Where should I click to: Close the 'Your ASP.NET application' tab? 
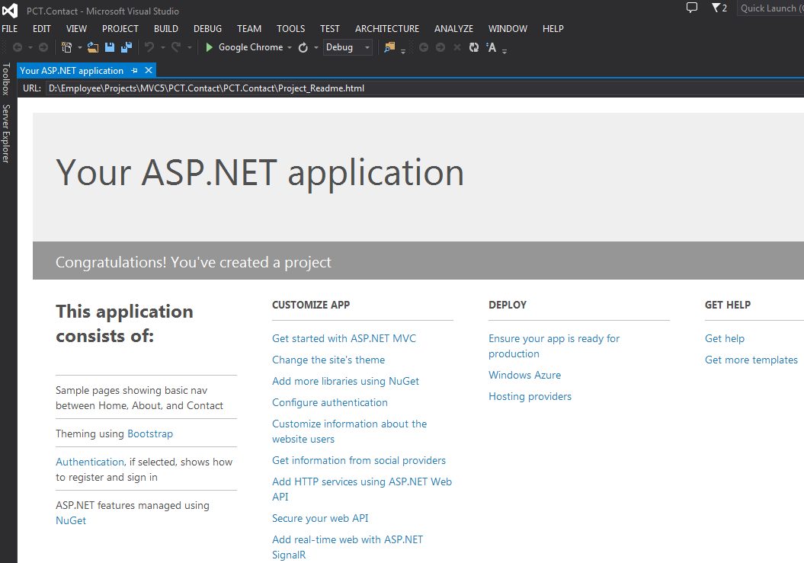coord(149,71)
